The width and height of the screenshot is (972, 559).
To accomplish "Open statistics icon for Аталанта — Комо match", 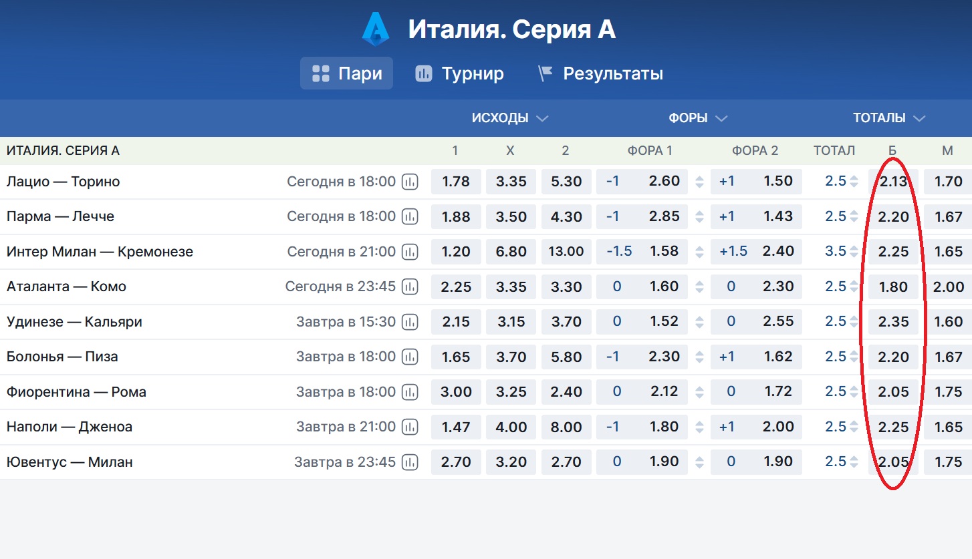I will click(410, 287).
